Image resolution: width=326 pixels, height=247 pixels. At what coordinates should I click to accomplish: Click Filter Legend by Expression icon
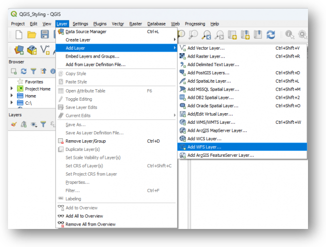point(53,124)
